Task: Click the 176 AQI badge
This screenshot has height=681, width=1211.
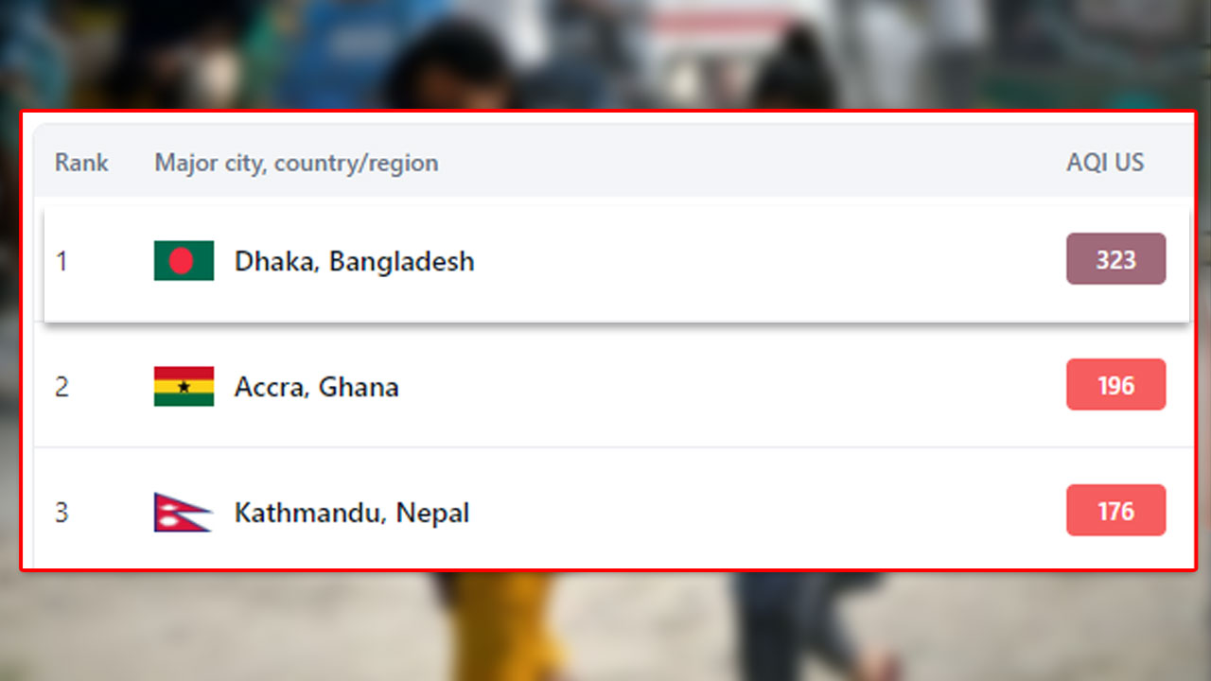Action: (1116, 511)
